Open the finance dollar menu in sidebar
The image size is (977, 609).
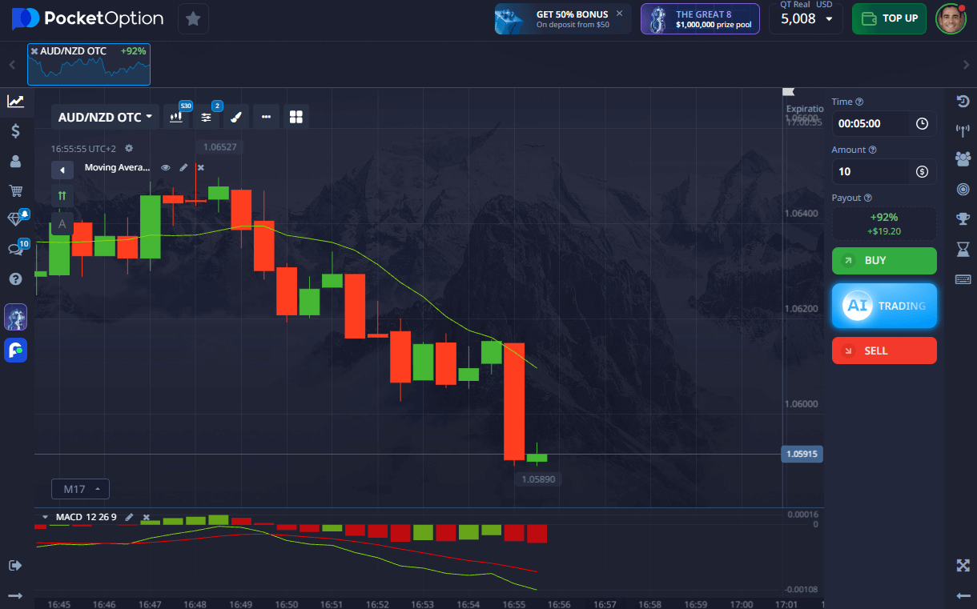point(15,131)
